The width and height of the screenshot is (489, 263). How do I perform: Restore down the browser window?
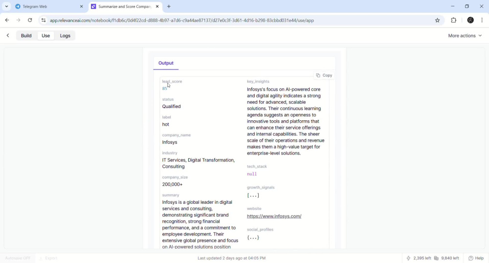click(467, 6)
